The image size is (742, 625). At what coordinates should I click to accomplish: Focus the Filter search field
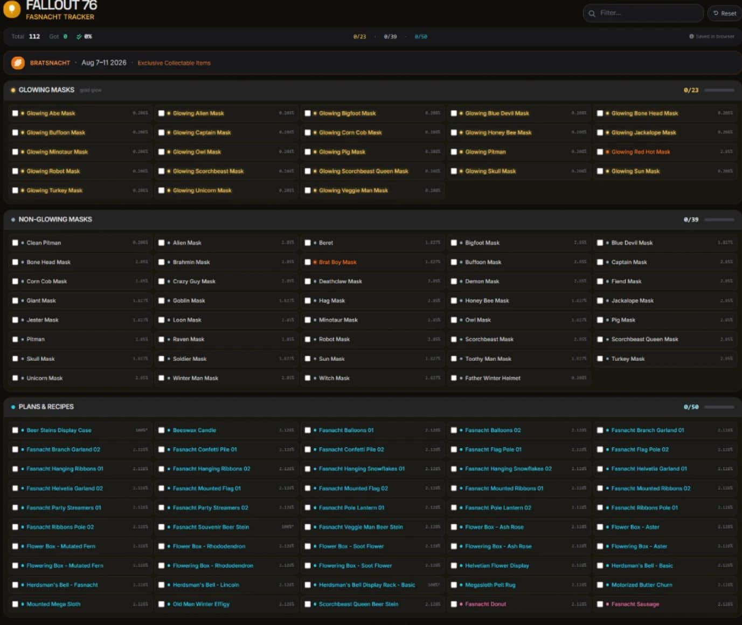[x=643, y=13]
